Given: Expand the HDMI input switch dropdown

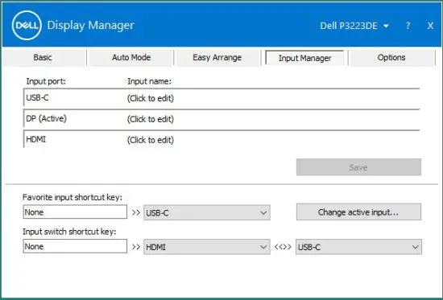Looking at the screenshot, I should (207, 247).
